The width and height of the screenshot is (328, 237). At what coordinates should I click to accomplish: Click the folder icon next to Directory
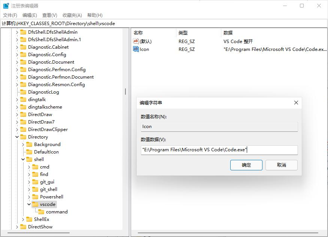[x=23, y=137]
